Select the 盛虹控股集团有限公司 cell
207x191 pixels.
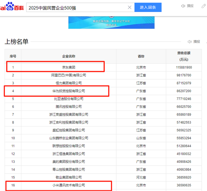tap(69, 130)
